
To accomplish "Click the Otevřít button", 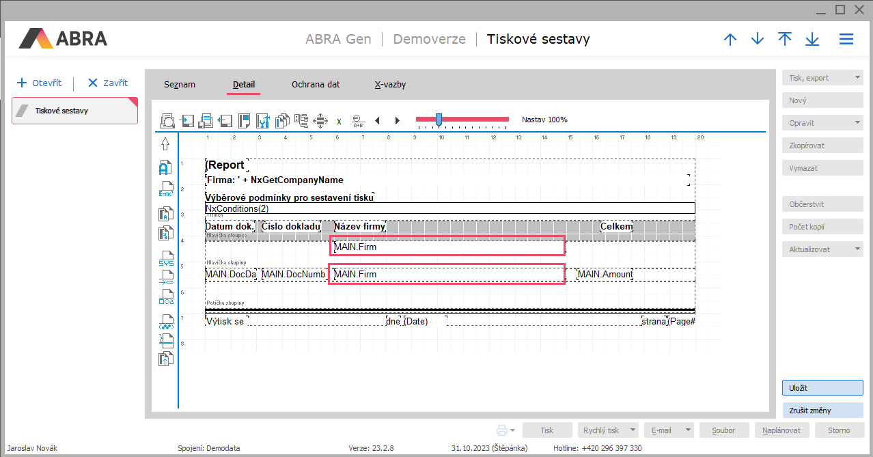I will point(40,83).
